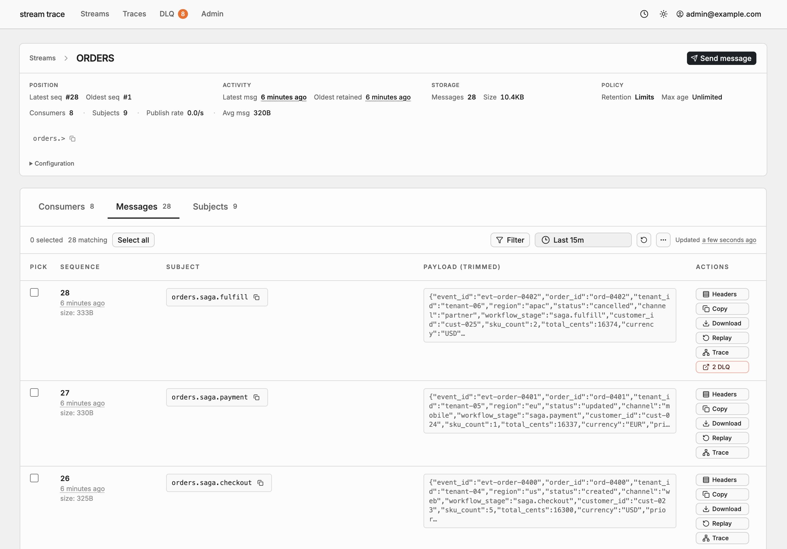Image resolution: width=787 pixels, height=549 pixels.
Task: Open the Admin navigation item
Action: point(212,14)
